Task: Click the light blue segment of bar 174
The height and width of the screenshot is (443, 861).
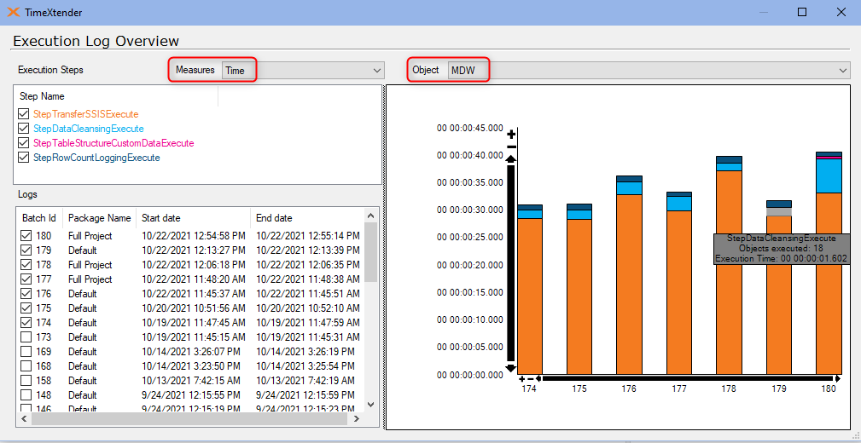Action: pyautogui.click(x=530, y=215)
